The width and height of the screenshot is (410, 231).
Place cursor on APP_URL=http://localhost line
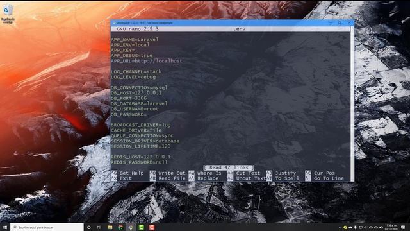point(147,61)
